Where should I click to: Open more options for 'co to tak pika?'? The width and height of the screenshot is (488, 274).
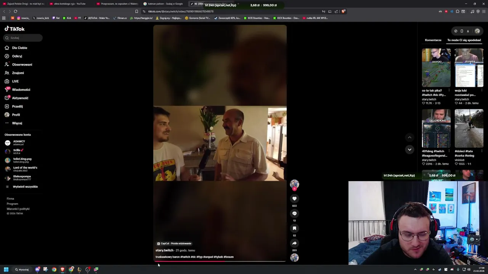(449, 90)
